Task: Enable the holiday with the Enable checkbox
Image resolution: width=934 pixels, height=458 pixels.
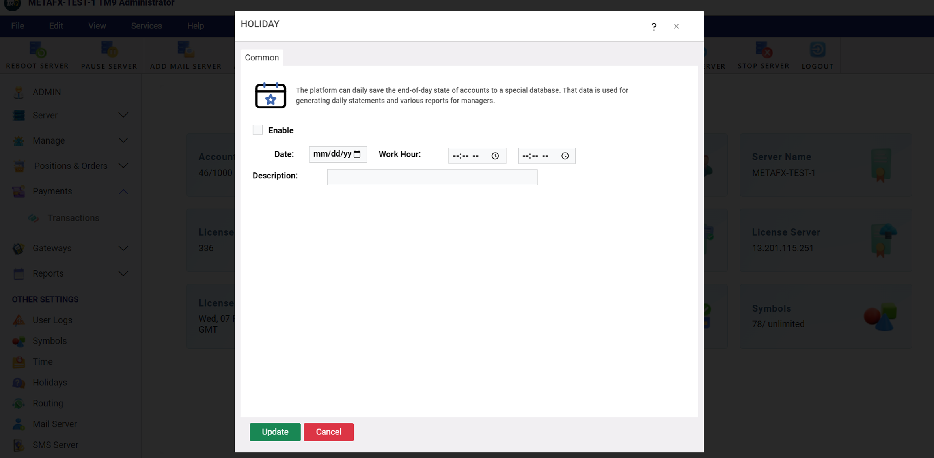Action: [x=257, y=129]
